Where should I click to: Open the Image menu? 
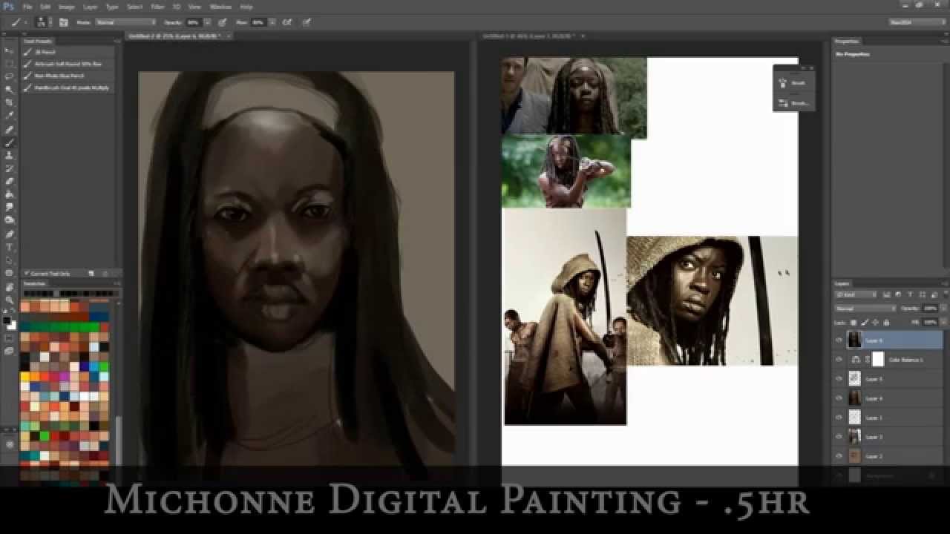pyautogui.click(x=67, y=7)
